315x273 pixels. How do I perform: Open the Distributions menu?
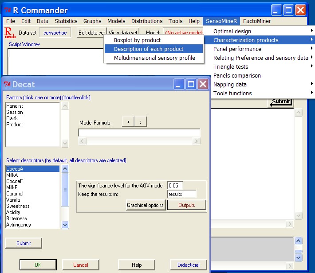tap(147, 21)
